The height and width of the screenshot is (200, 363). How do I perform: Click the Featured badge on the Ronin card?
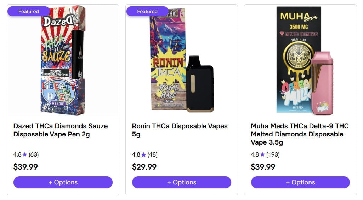[147, 11]
